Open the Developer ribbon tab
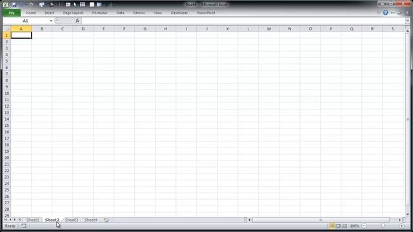Screen dimensions: 413x232 click(x=179, y=13)
